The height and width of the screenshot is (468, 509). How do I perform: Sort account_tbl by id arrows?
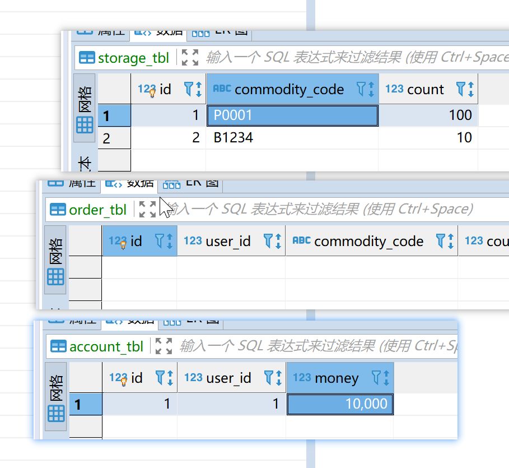coord(170,378)
